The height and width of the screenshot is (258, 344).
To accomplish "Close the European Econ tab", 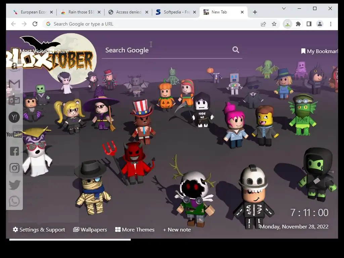I will click(51, 12).
